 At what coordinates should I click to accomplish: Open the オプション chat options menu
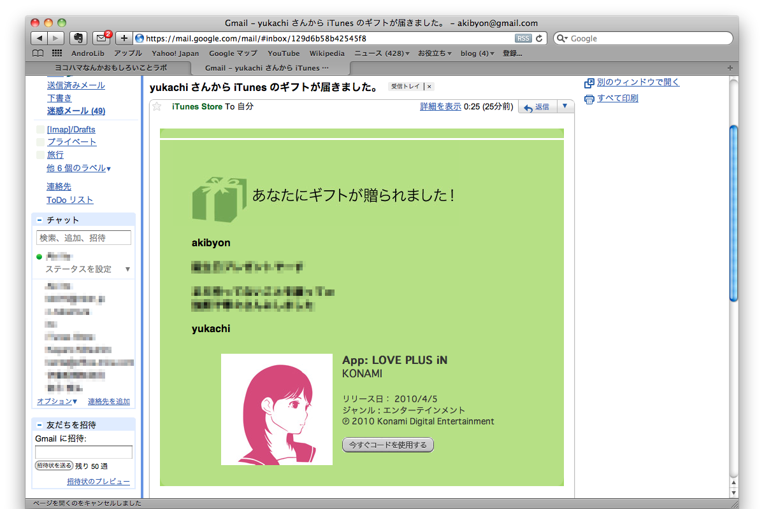coord(57,401)
